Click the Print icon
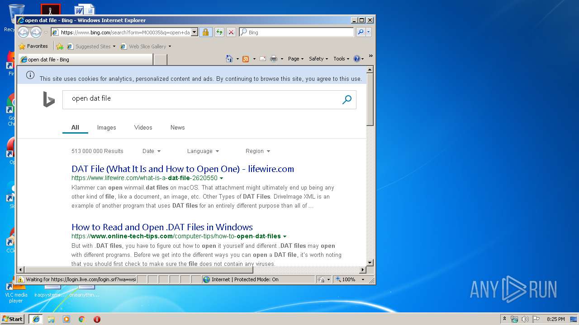This screenshot has width=579, height=325. pos(274,59)
